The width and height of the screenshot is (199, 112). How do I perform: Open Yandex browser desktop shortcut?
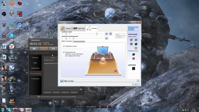click(x=12, y=47)
